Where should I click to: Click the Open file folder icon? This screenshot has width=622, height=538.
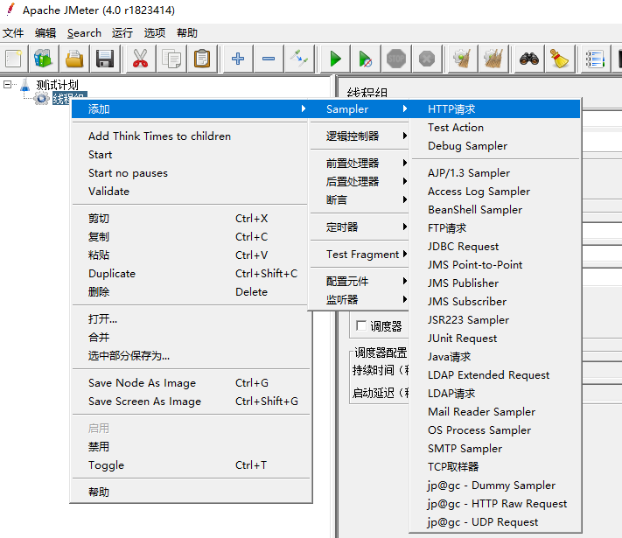point(74,59)
